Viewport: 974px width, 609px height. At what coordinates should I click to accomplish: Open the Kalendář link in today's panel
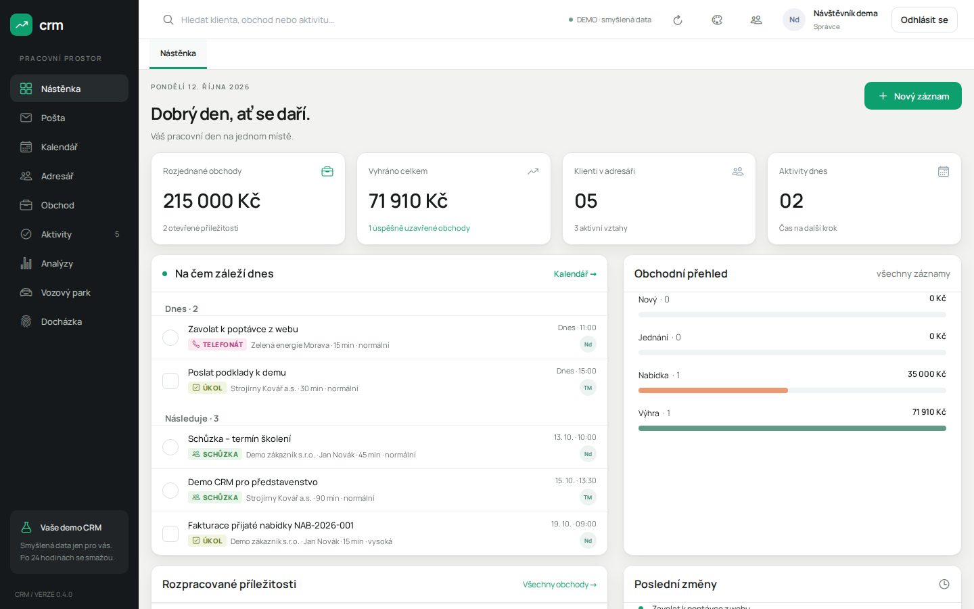575,274
